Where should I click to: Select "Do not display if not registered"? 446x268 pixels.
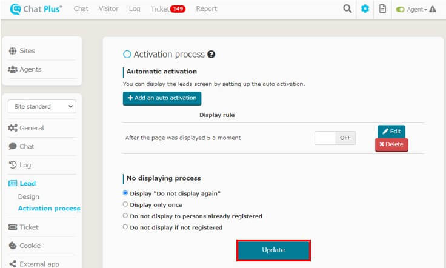(125, 227)
